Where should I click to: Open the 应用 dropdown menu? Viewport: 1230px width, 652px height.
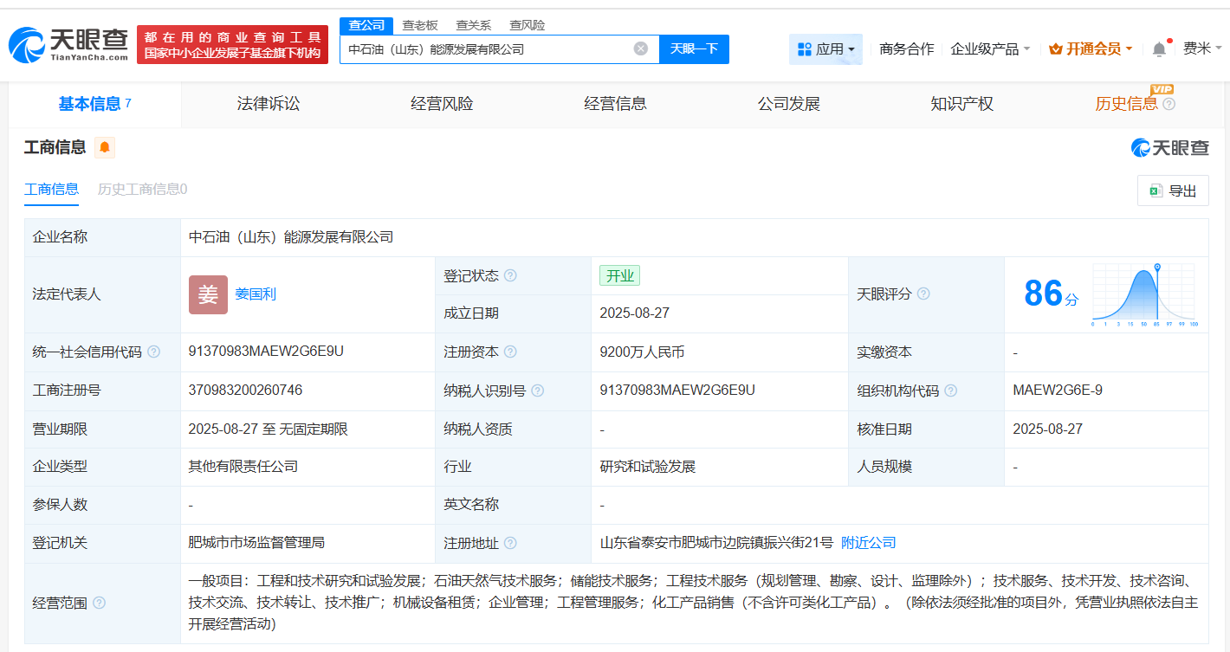[826, 48]
